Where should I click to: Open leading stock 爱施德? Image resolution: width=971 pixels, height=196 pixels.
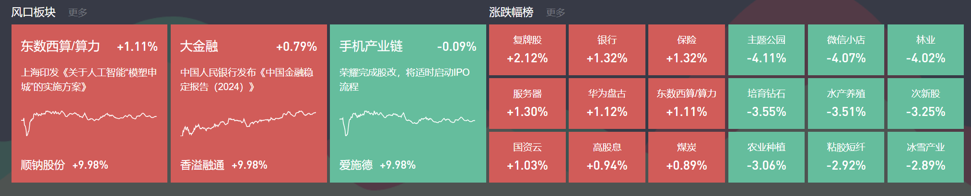pos(356,165)
